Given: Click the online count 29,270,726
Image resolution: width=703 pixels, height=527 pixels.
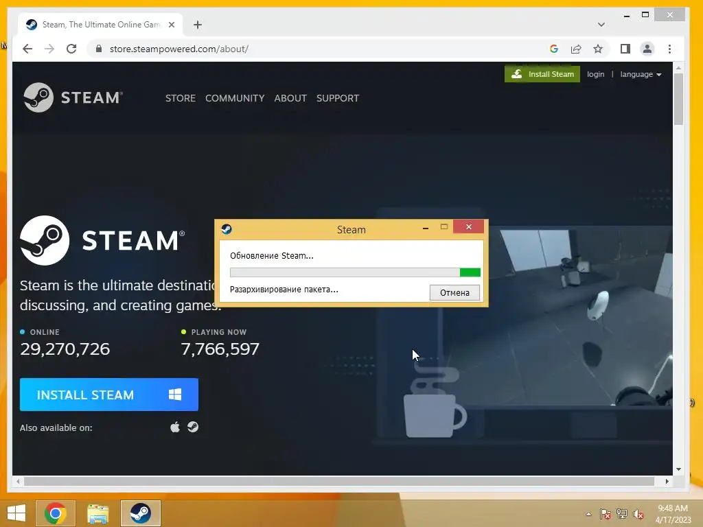Looking at the screenshot, I should [65, 349].
